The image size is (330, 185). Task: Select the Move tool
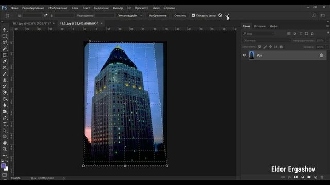pos(5,30)
